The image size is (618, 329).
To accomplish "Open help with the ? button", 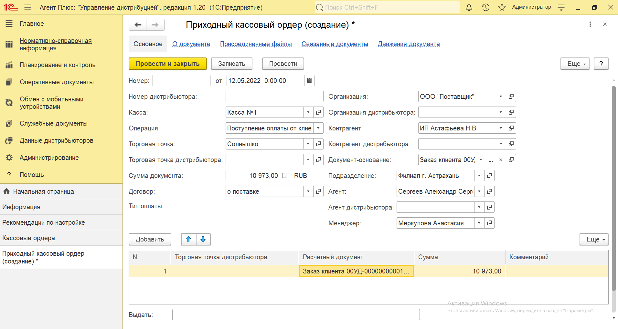I will point(601,64).
